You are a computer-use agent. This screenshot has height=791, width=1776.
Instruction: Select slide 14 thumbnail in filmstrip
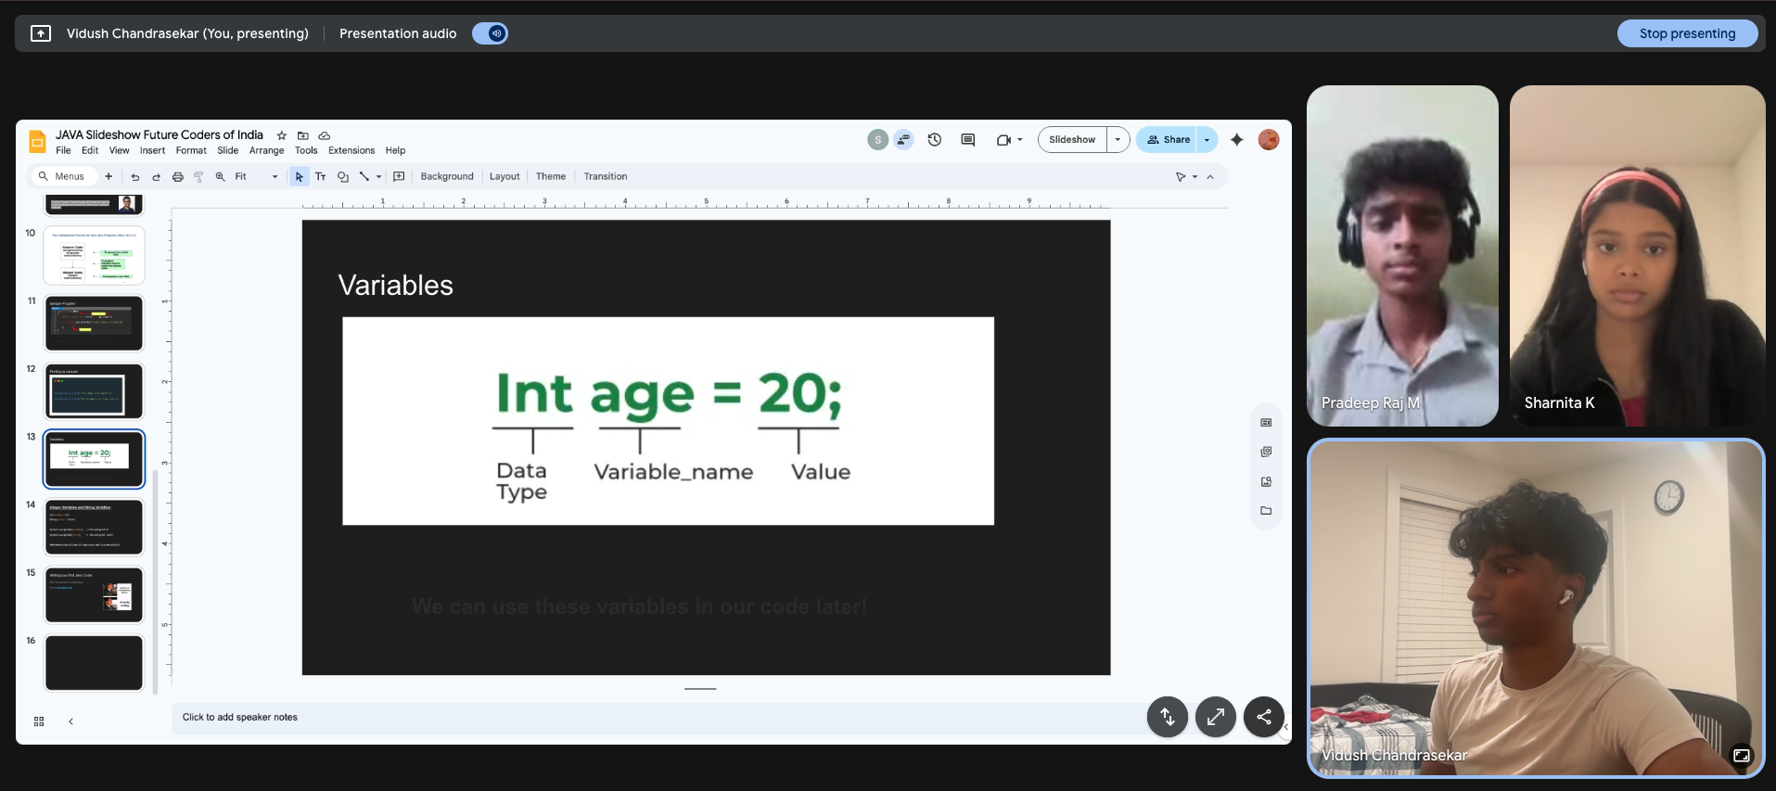94,527
